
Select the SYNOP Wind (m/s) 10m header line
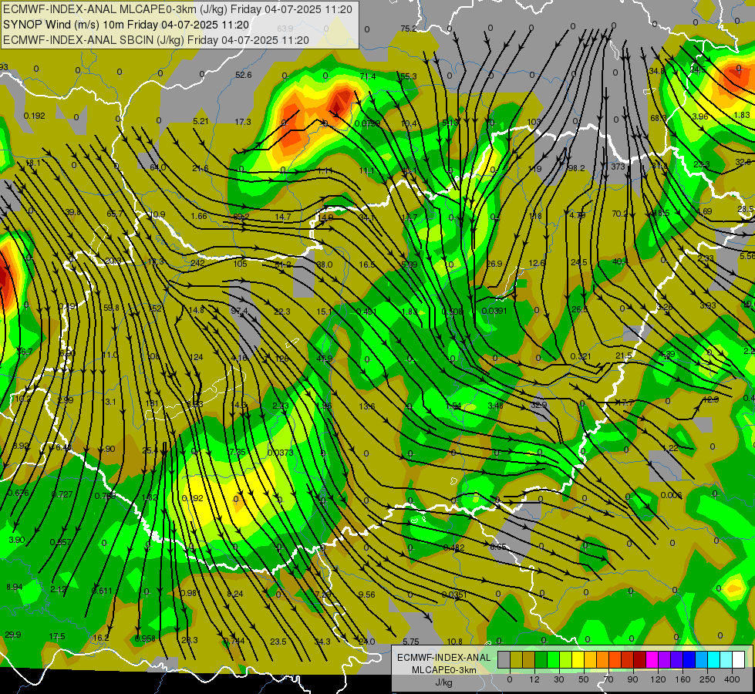click(x=126, y=25)
